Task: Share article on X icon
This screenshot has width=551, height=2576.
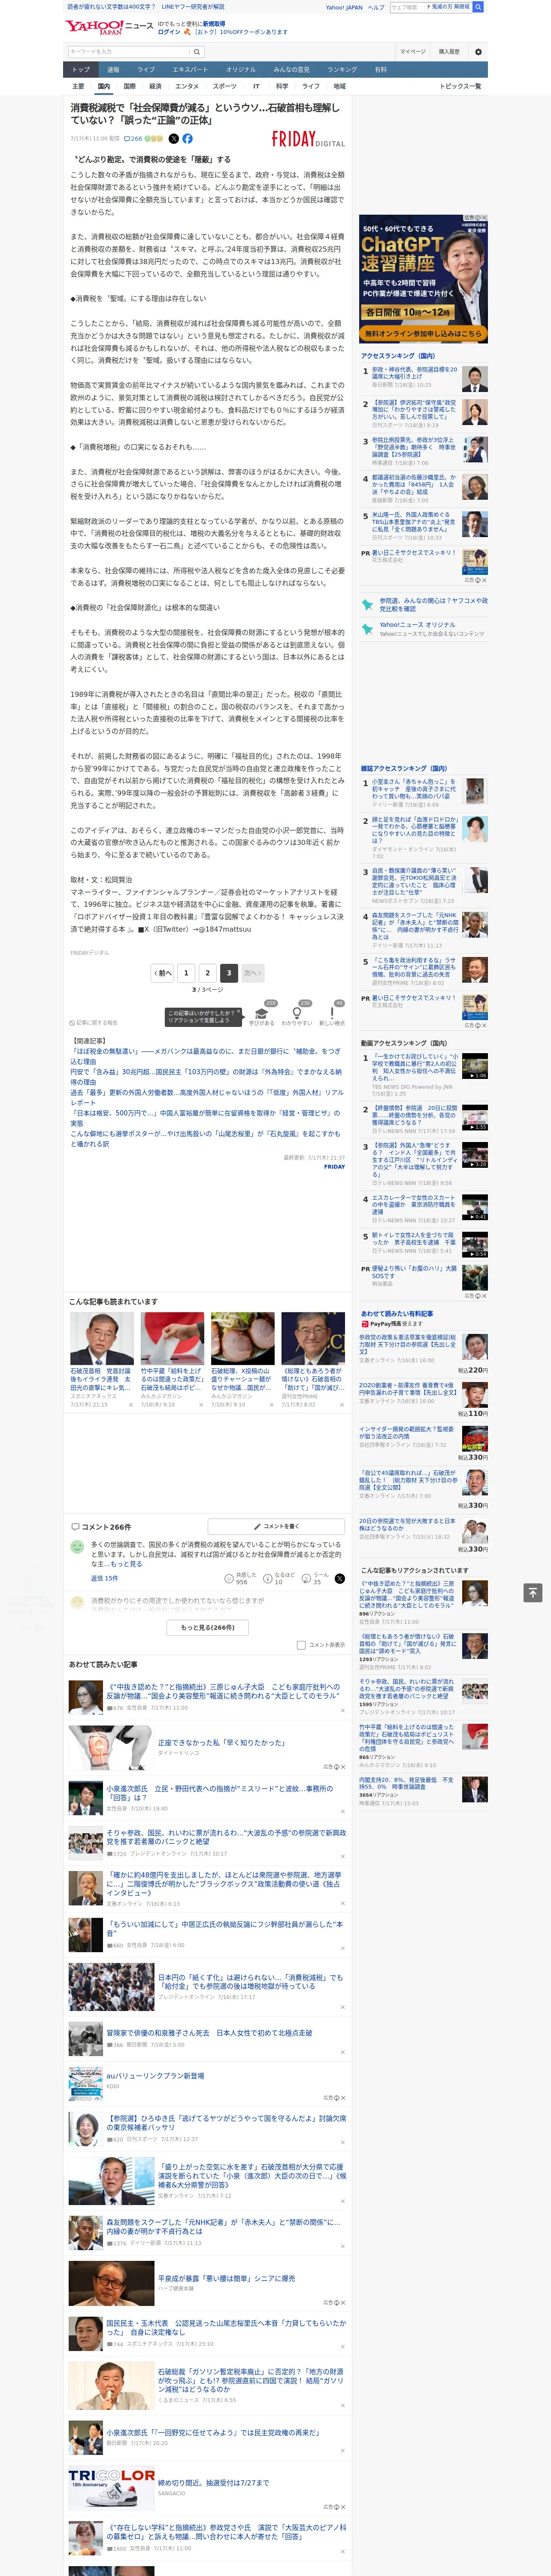Action: pyautogui.click(x=174, y=139)
